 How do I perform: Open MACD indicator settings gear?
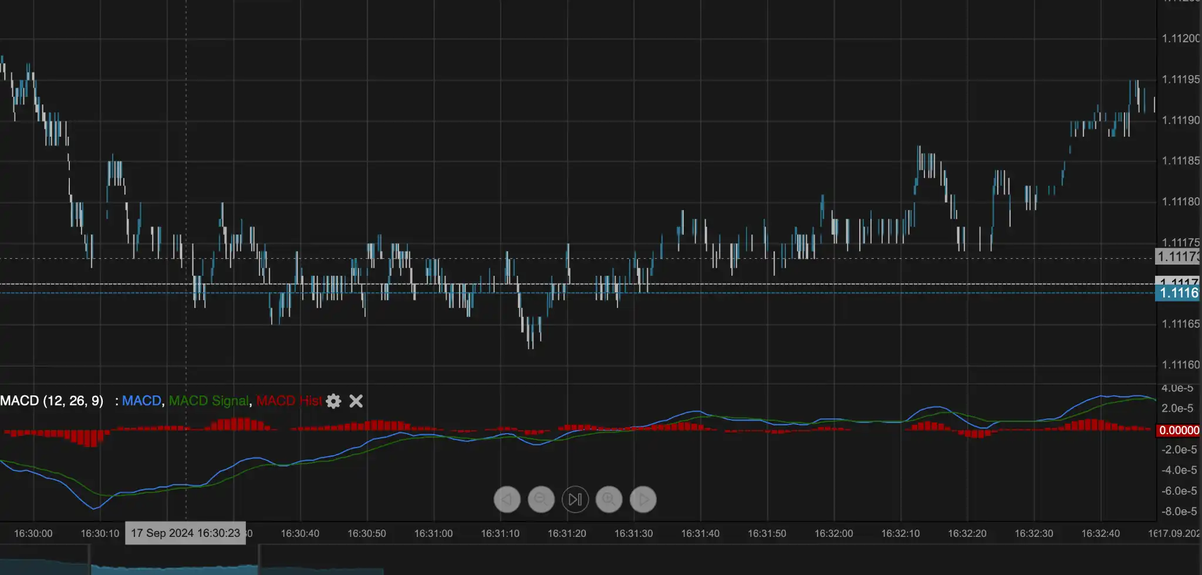[x=333, y=401]
